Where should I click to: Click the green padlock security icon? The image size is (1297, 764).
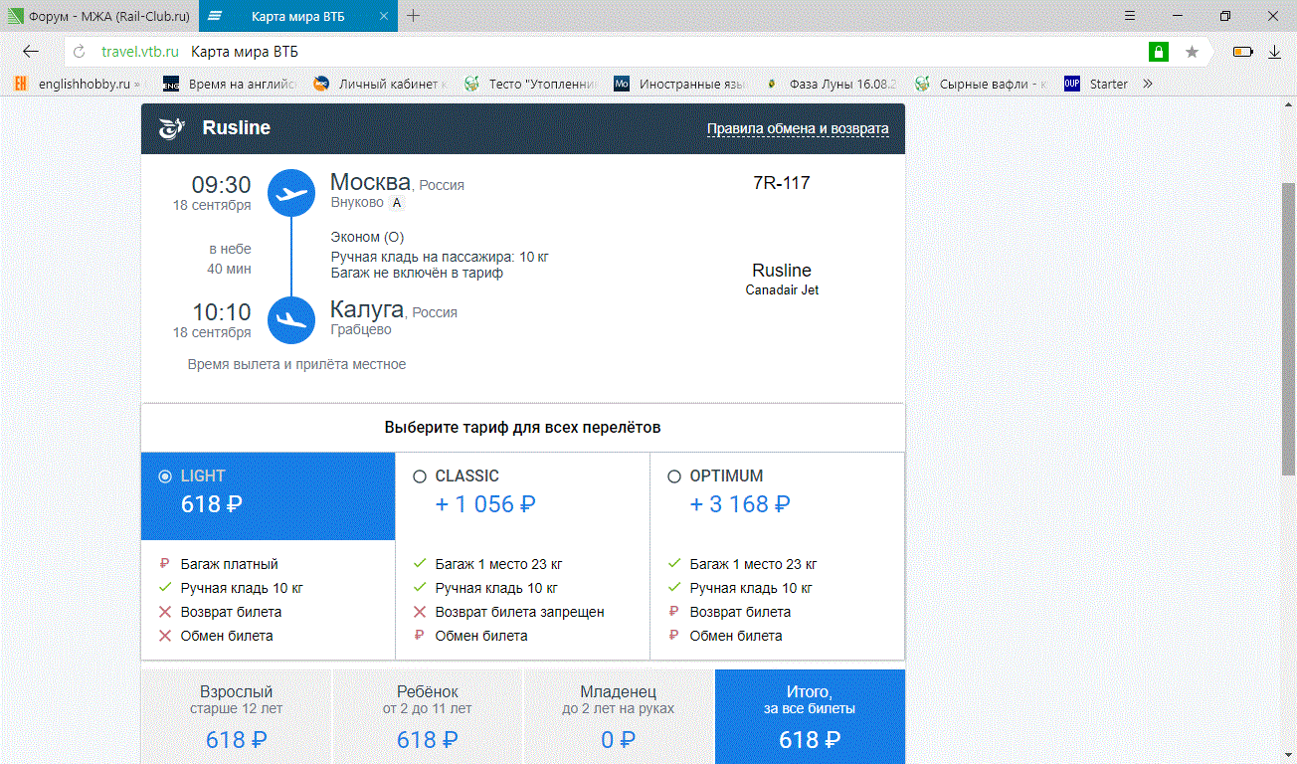point(1158,52)
